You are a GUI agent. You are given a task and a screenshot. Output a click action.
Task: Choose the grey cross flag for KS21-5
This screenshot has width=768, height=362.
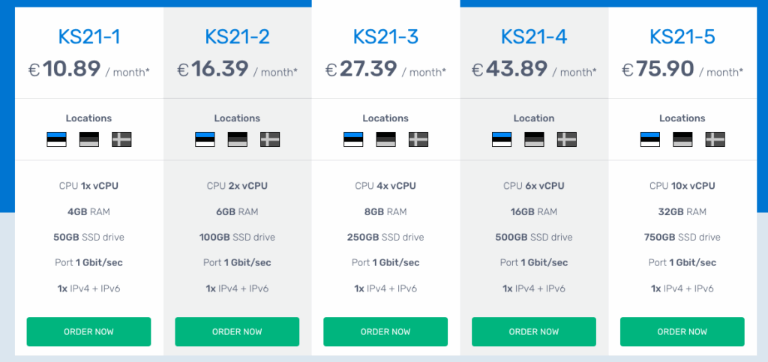click(x=715, y=139)
